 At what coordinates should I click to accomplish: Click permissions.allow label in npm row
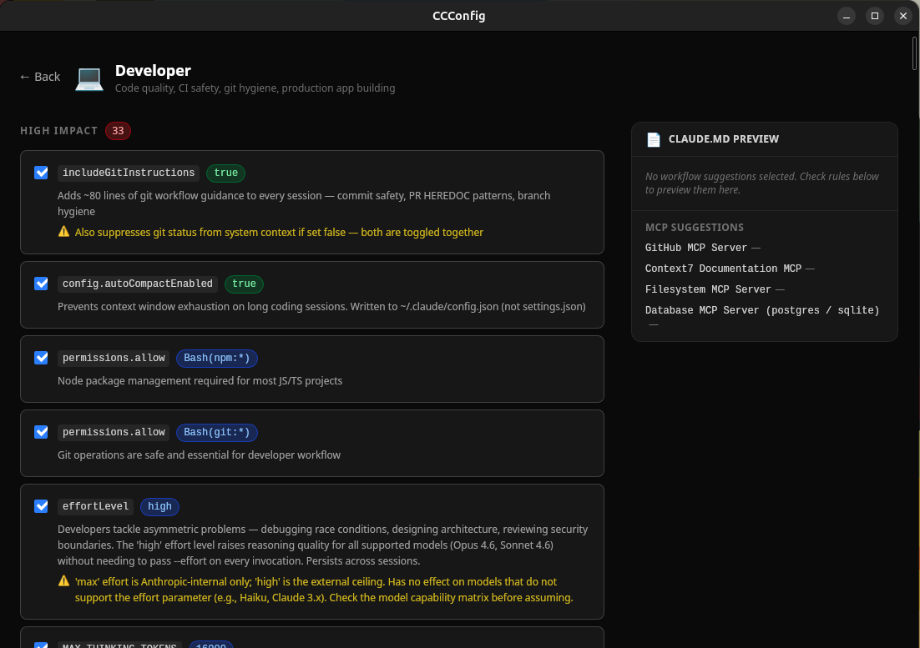click(x=114, y=358)
